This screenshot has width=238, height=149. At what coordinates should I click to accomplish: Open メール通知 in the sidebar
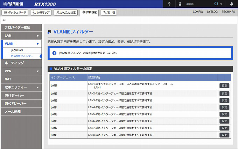tap(21, 112)
